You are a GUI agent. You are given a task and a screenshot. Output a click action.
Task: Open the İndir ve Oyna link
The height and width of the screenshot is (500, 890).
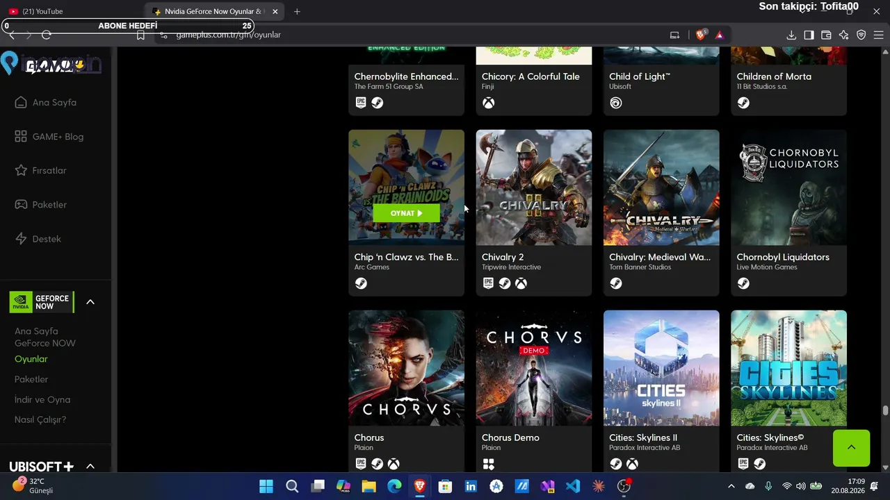click(x=42, y=399)
